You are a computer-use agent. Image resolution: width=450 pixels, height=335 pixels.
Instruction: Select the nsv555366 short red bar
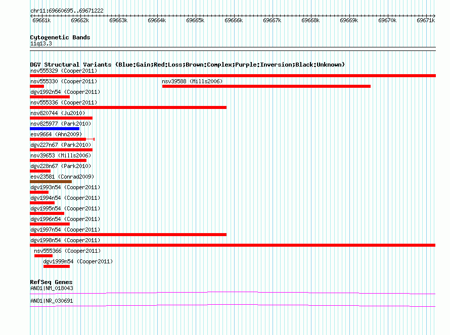click(x=43, y=256)
